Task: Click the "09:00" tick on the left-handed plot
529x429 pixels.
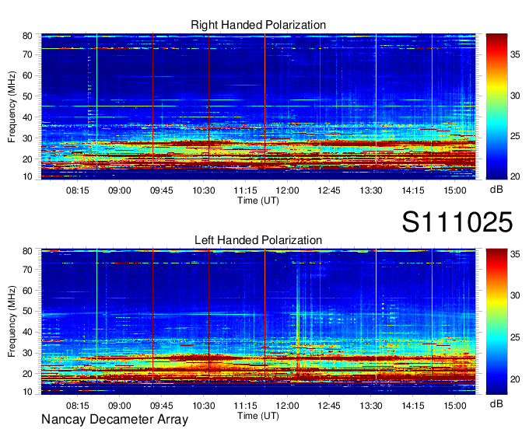Action: tap(120, 406)
